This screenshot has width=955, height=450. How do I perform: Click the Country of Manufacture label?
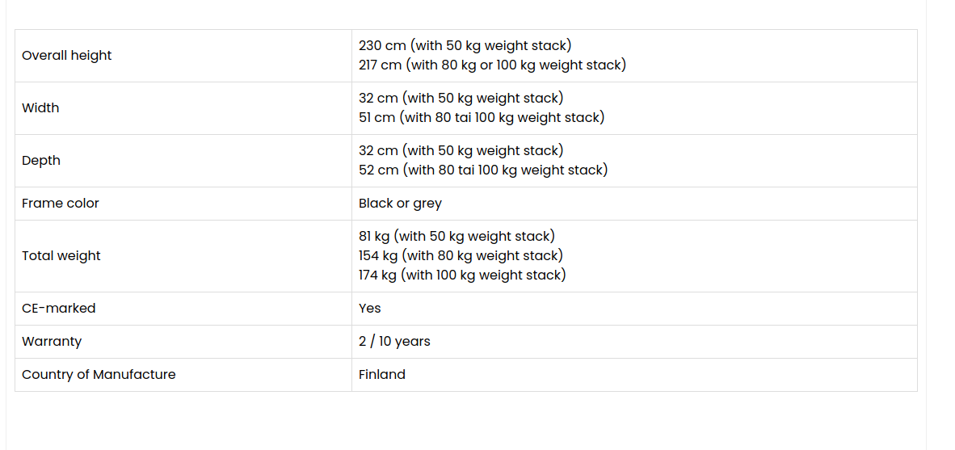pyautogui.click(x=99, y=375)
